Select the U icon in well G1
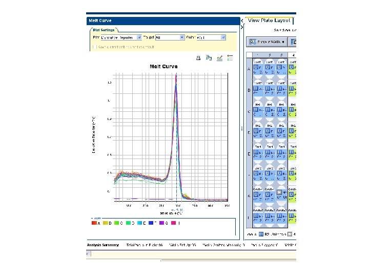Viewport: 369px width, 277px height. click(256, 194)
